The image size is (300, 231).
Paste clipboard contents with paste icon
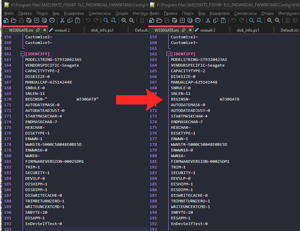77,20
